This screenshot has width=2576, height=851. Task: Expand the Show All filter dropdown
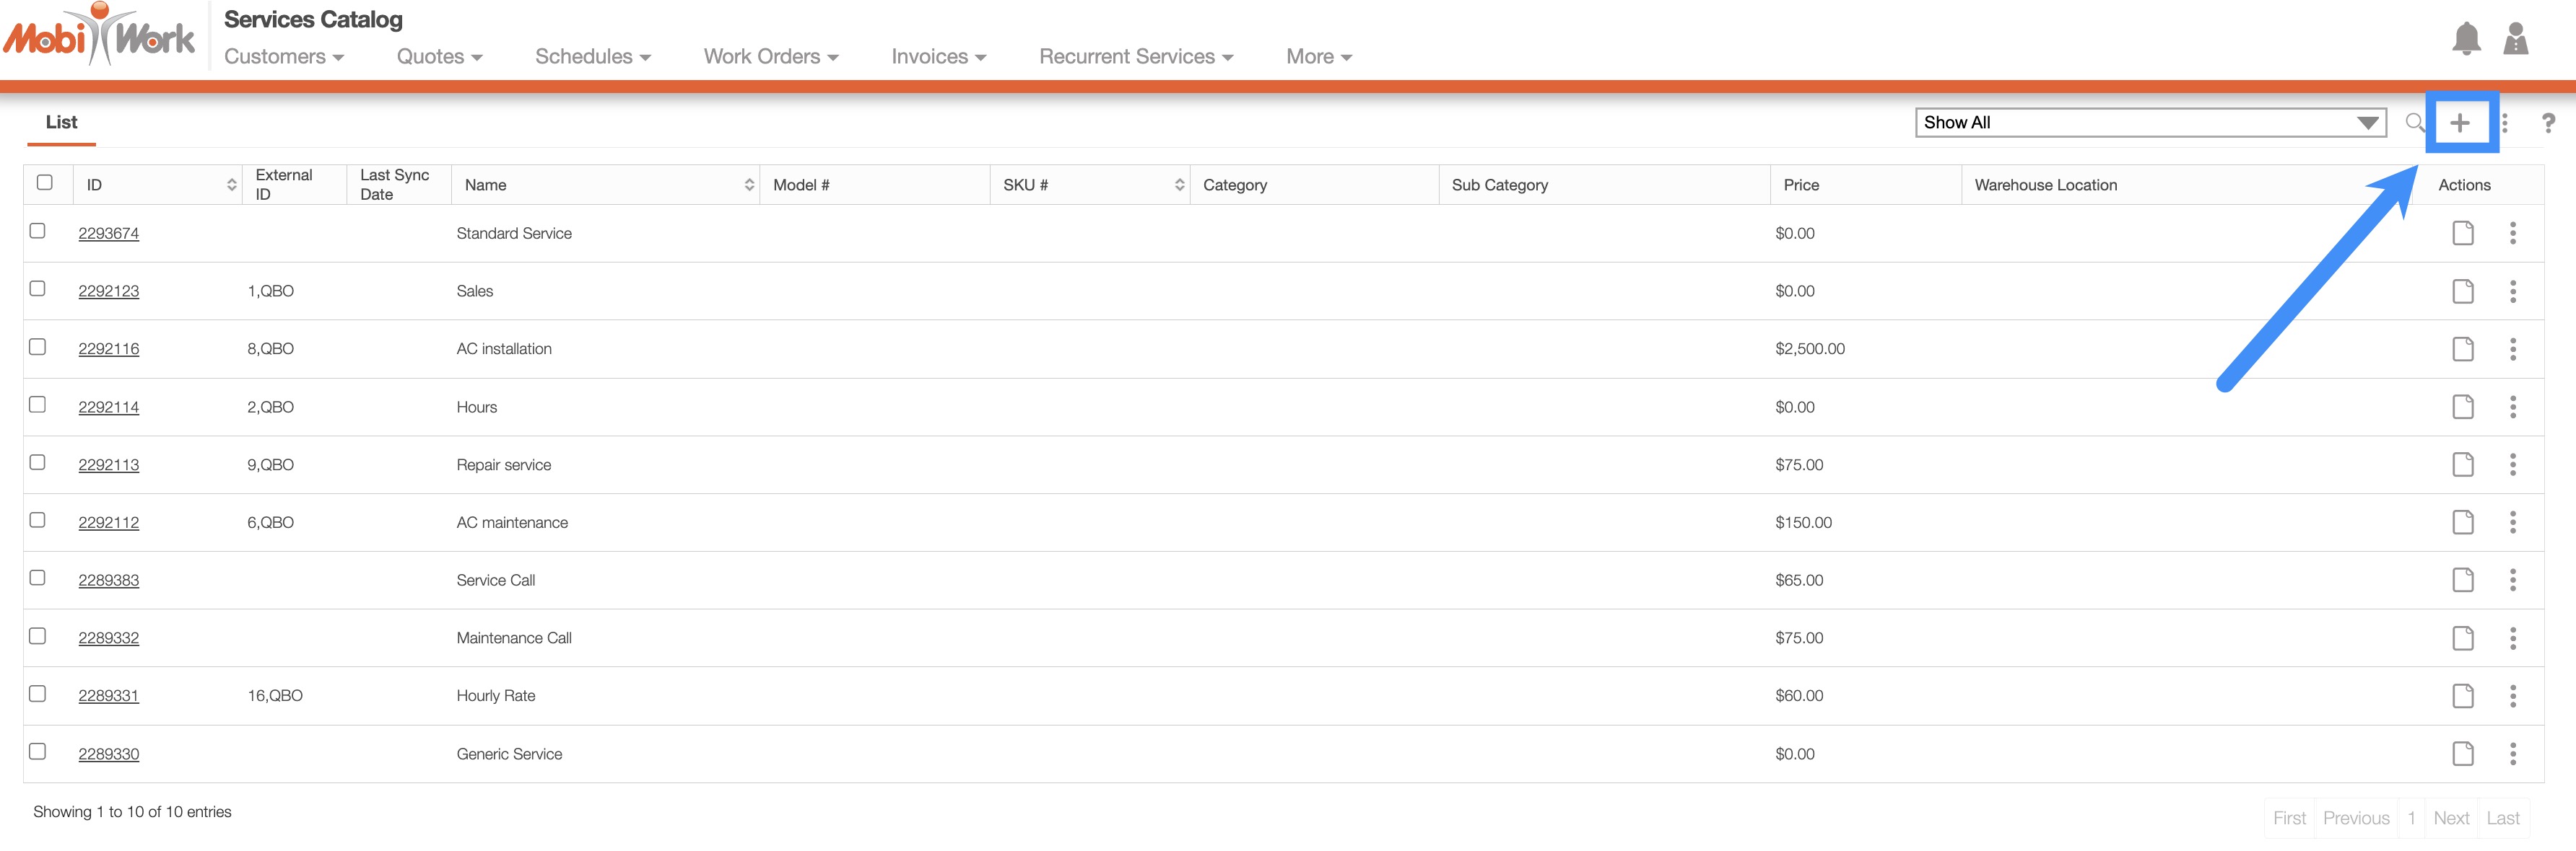coord(2150,123)
